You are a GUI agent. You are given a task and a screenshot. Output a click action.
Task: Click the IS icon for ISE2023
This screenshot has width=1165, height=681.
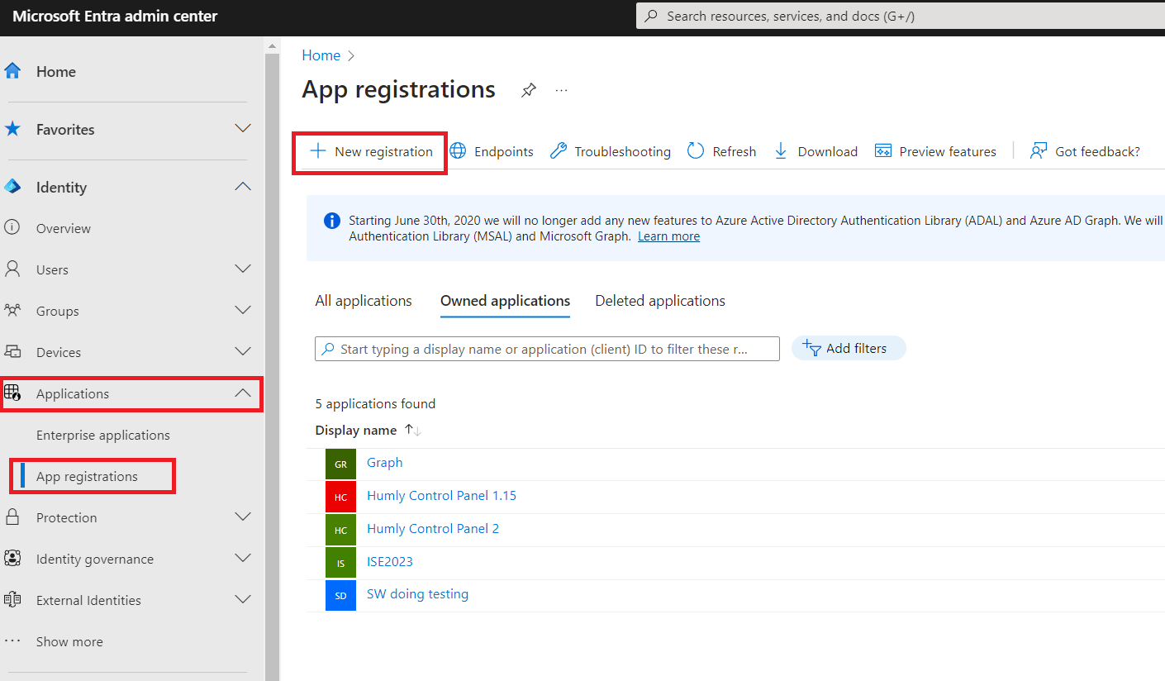pyautogui.click(x=340, y=563)
